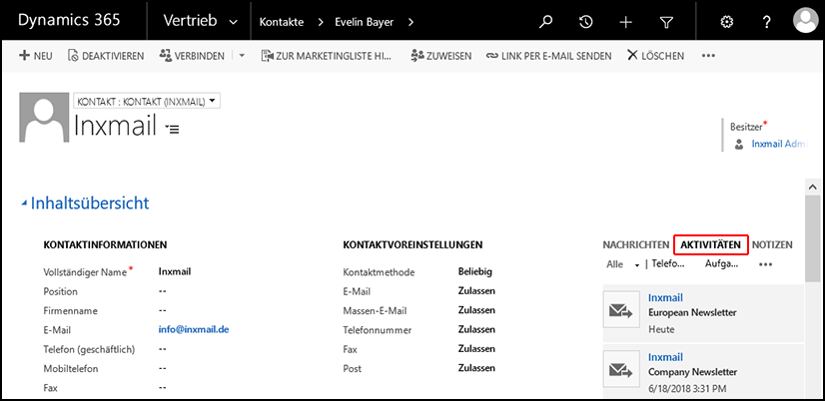Open Inxmail link of Company Newsletter

pyautogui.click(x=665, y=357)
